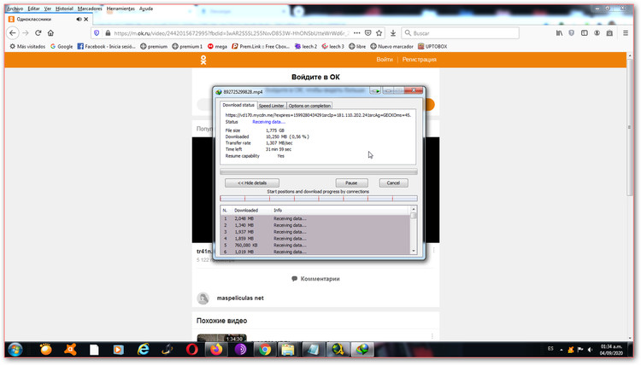Click the OK logo in orange header
This screenshot has width=641, height=365.
click(203, 60)
